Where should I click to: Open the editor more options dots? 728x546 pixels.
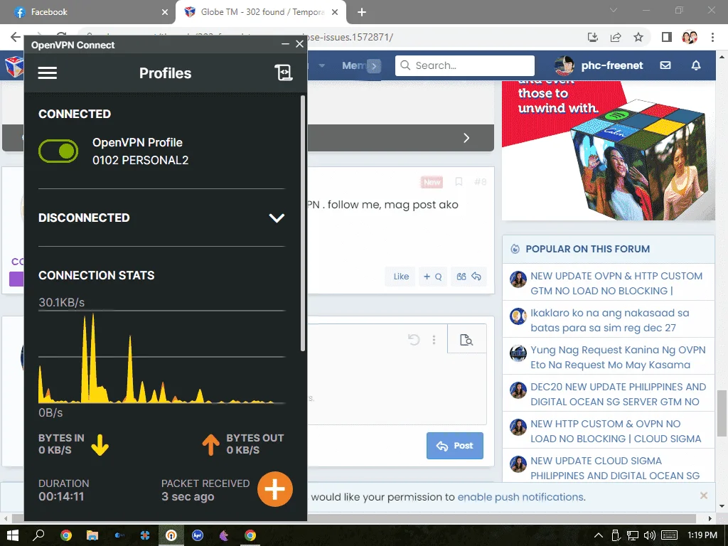coord(434,340)
